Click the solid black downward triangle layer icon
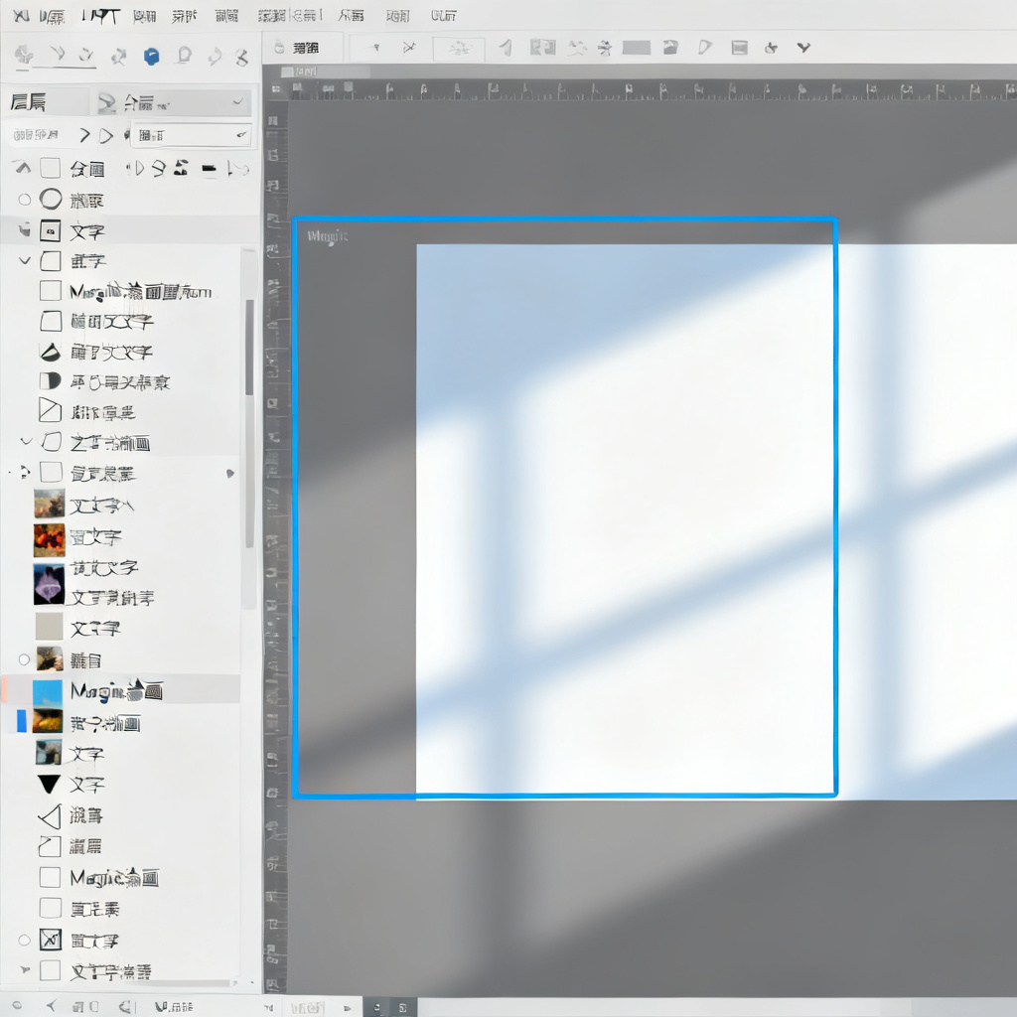This screenshot has height=1017, width=1017. pos(50,785)
